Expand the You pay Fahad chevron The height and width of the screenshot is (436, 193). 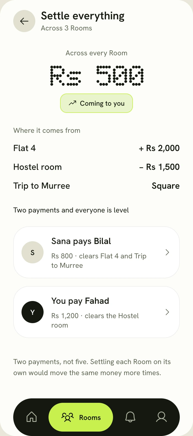[167, 312]
